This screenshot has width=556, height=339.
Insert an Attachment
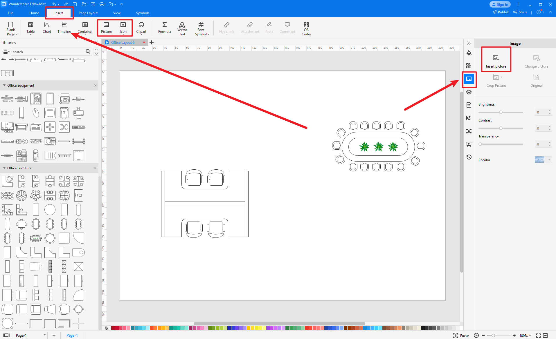point(250,28)
